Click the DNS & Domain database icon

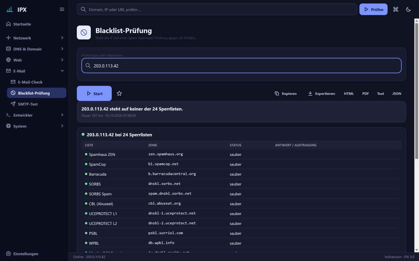[x=8, y=49]
